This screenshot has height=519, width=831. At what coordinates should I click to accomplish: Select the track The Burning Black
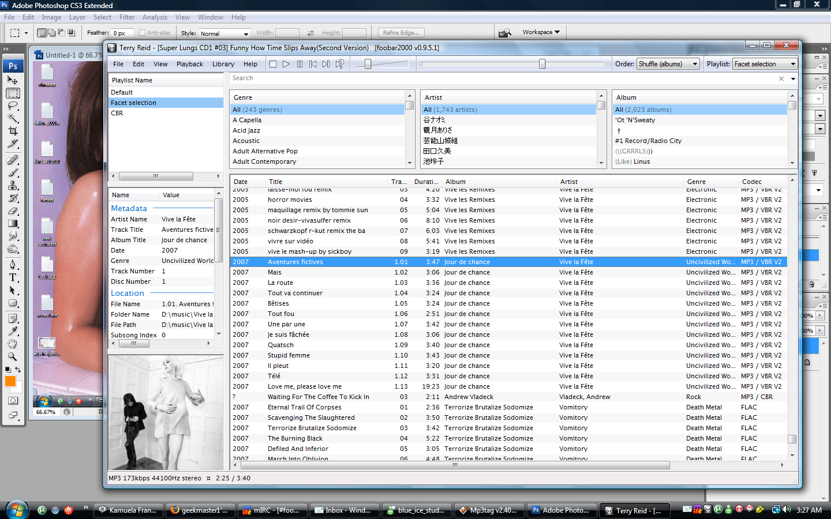[295, 438]
